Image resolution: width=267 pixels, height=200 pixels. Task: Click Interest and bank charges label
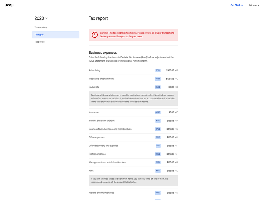point(102,121)
